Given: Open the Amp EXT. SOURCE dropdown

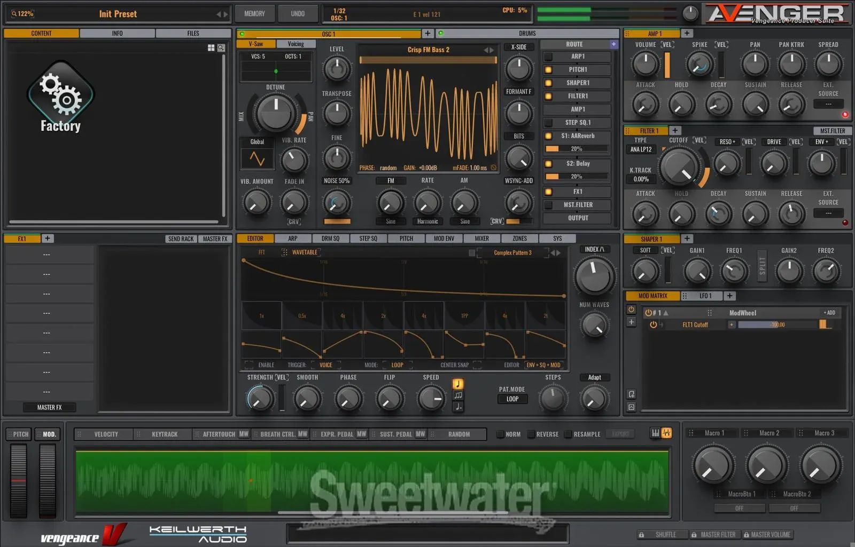Looking at the screenshot, I should [828, 104].
